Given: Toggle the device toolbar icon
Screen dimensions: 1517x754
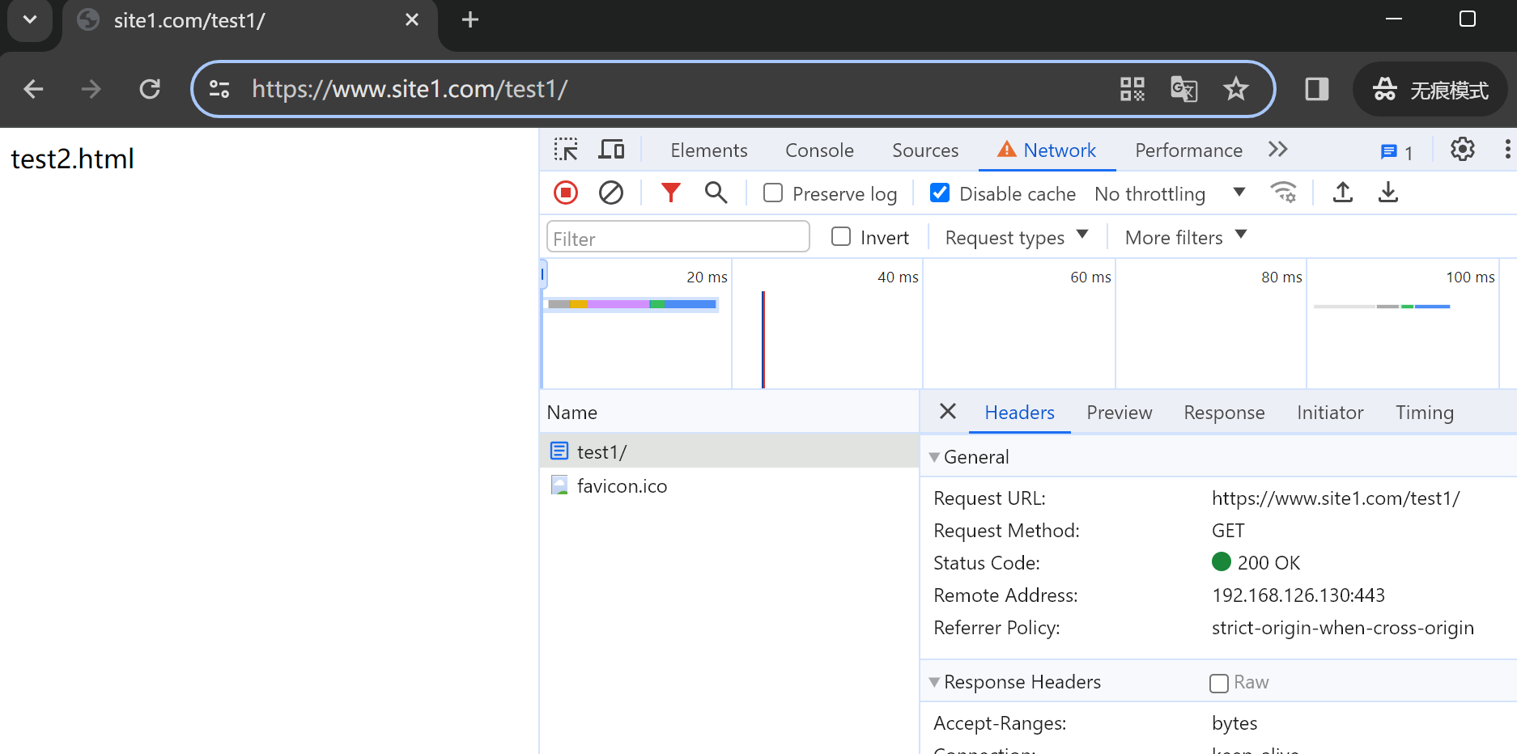Looking at the screenshot, I should point(611,150).
